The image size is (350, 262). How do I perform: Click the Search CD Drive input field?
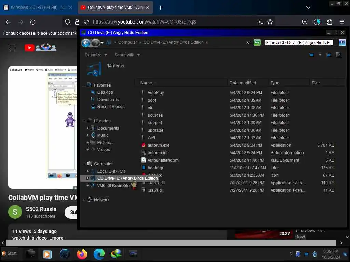click(x=299, y=42)
